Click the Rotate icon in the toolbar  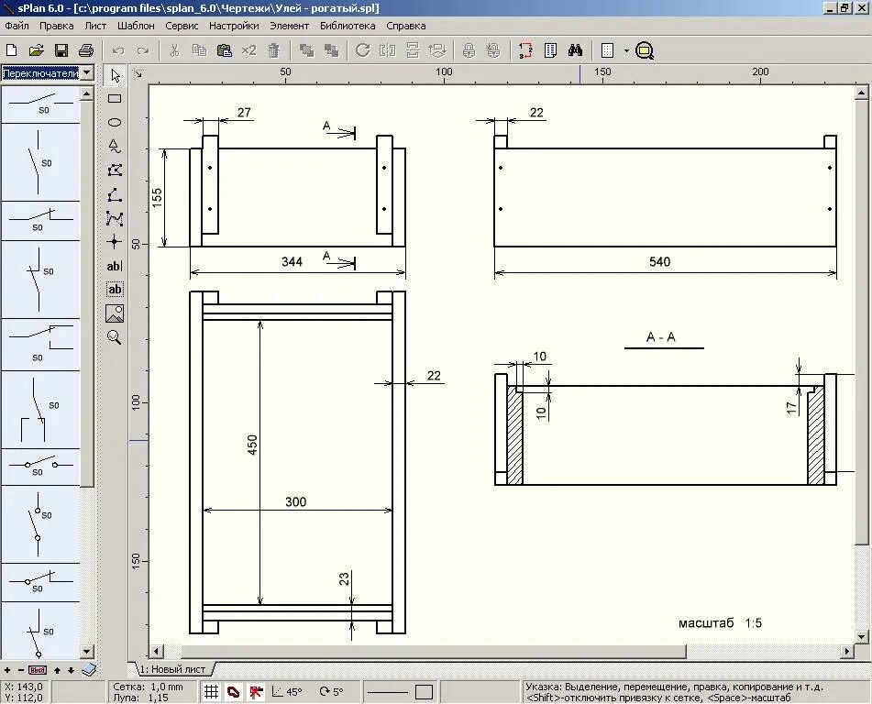coord(362,50)
